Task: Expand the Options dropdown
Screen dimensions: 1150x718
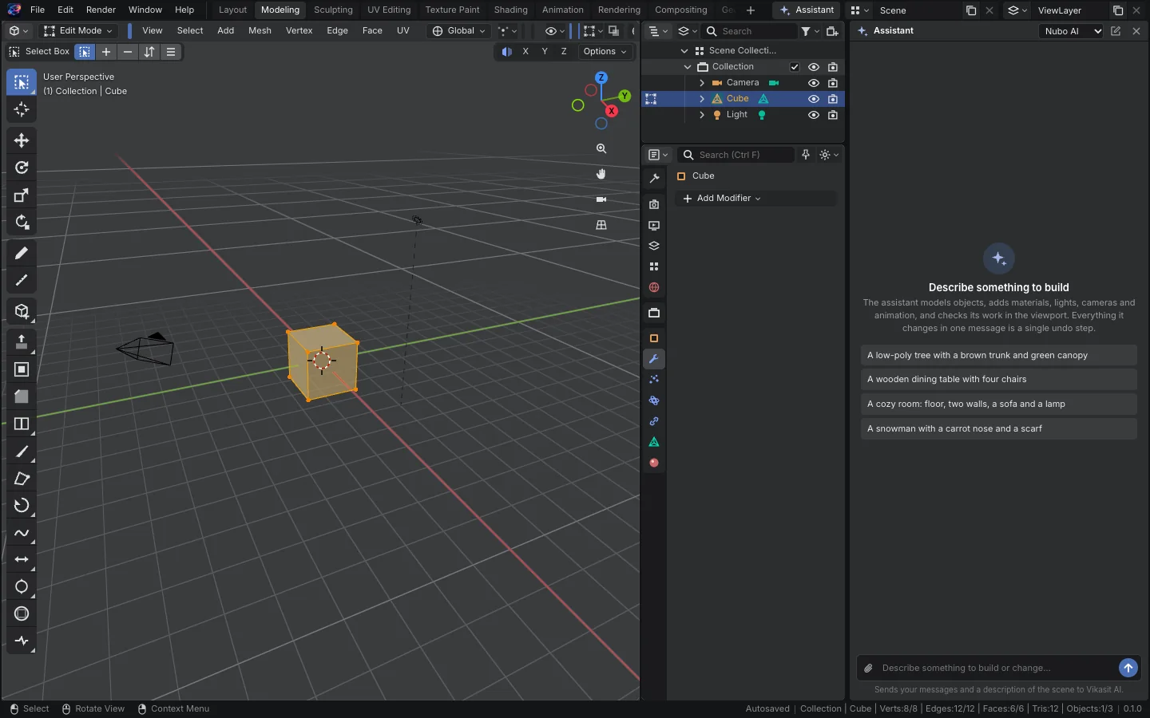Action: (605, 51)
